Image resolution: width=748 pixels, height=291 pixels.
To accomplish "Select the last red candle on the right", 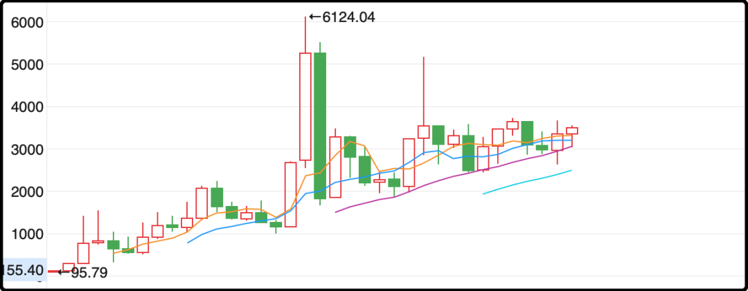I will click(x=572, y=131).
